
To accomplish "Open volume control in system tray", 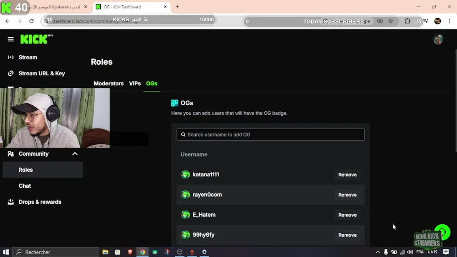I will [x=410, y=252].
